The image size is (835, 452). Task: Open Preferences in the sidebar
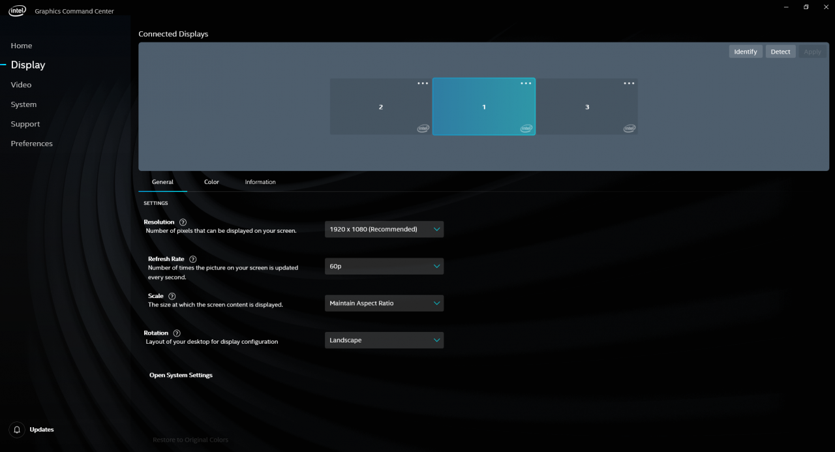point(32,143)
